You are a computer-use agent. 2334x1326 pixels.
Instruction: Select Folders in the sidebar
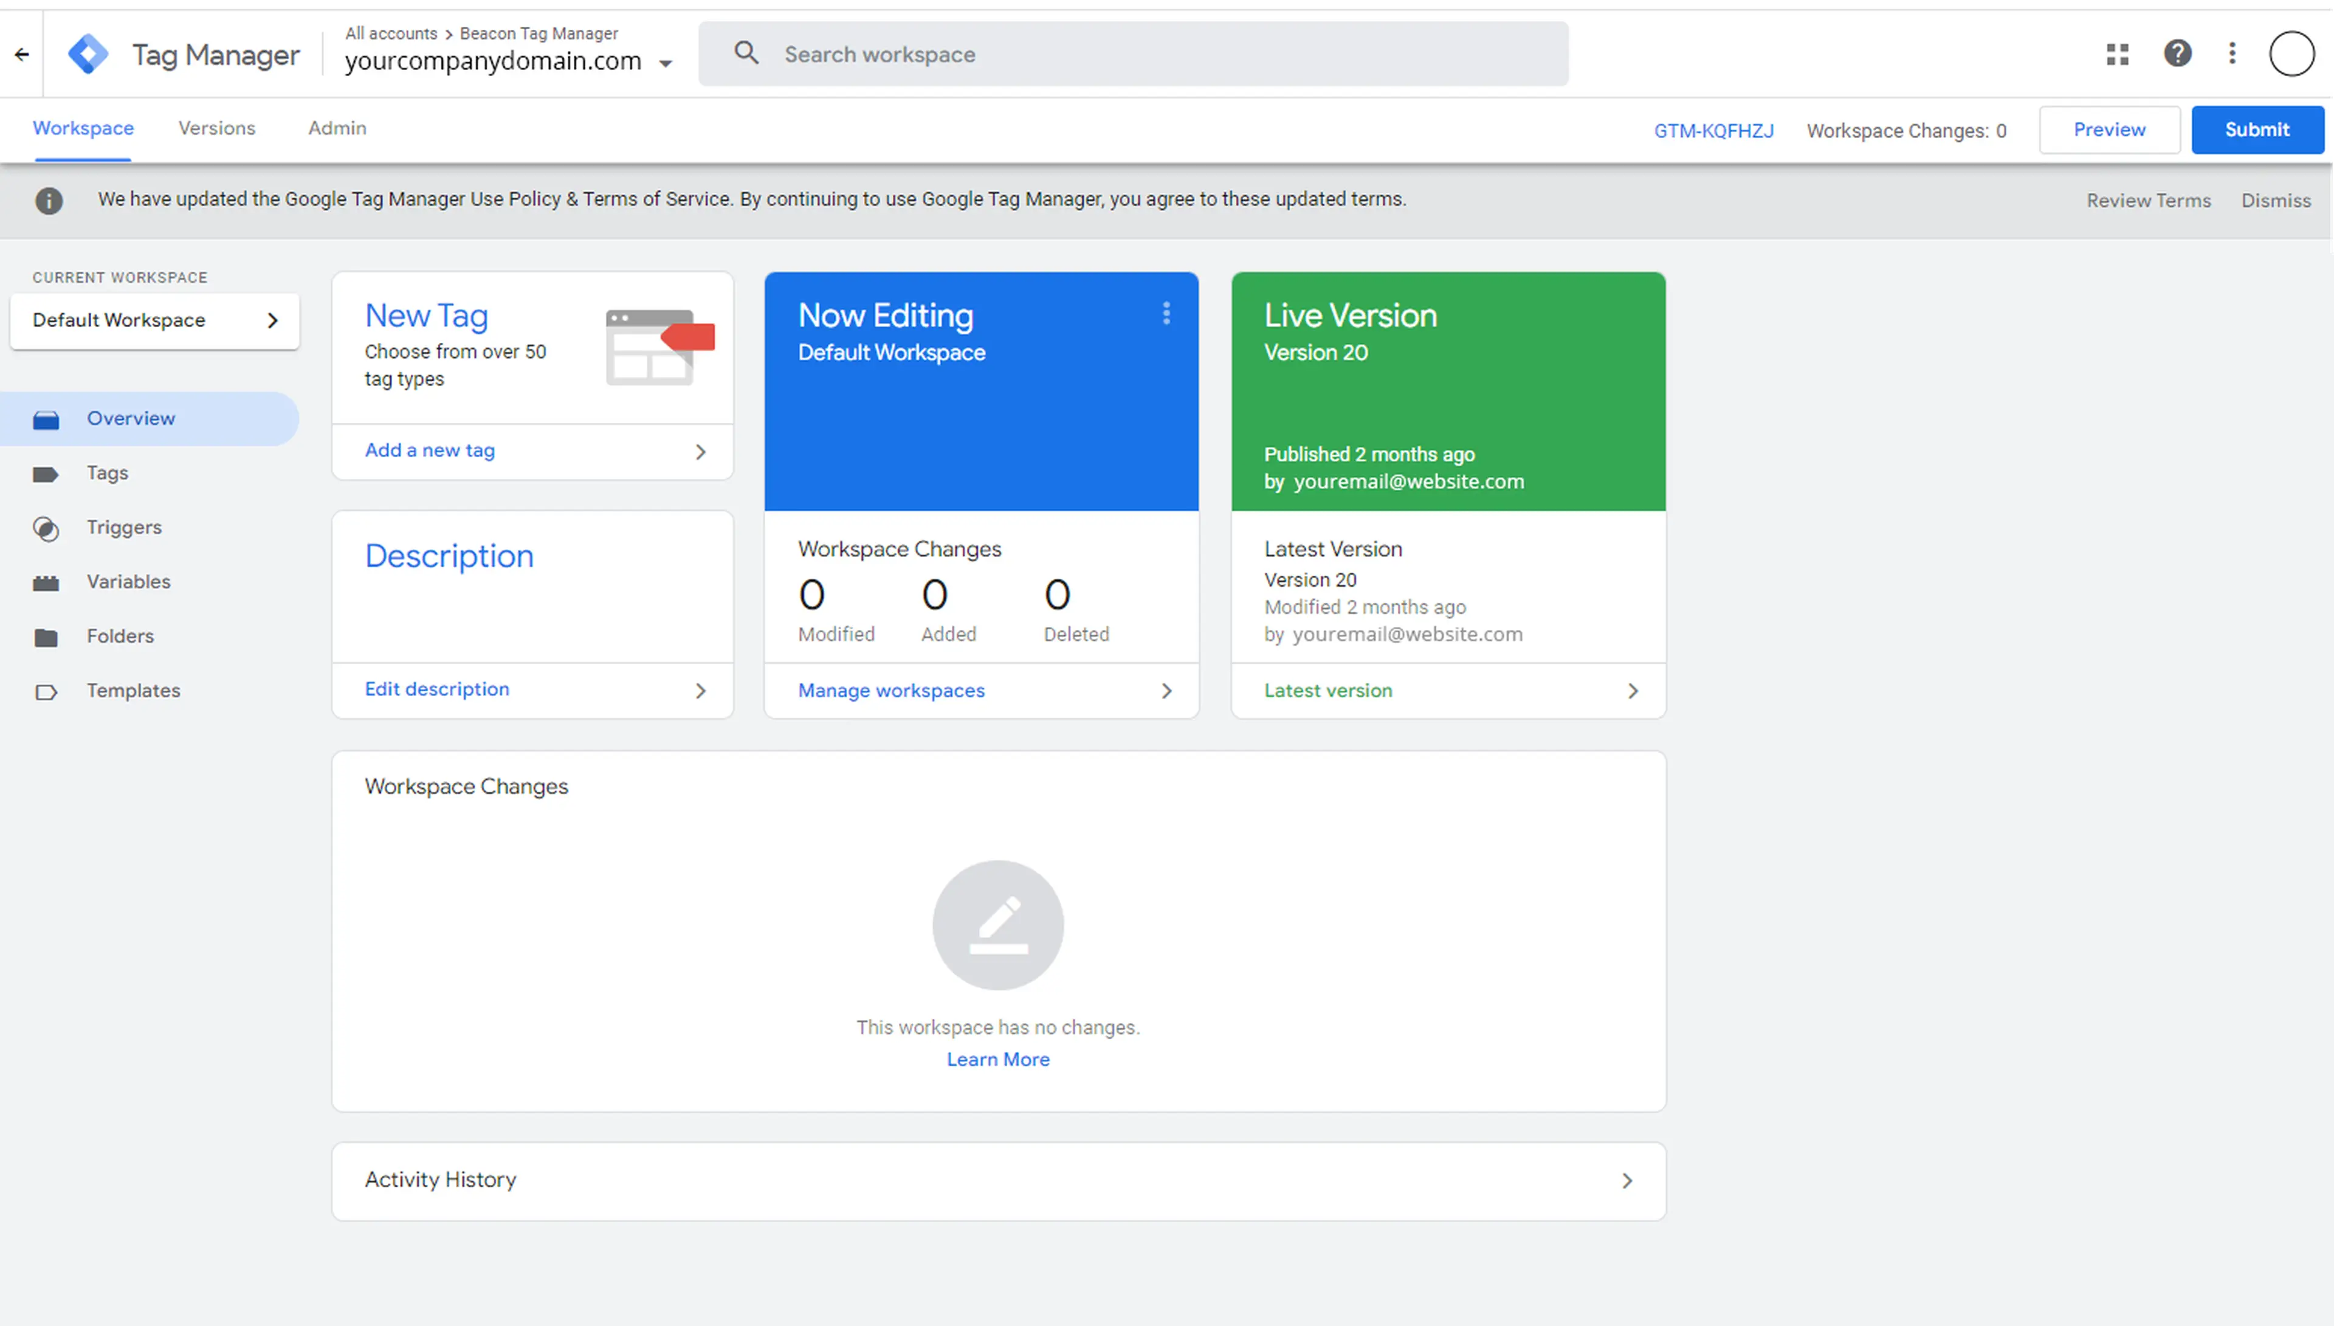[150, 637]
